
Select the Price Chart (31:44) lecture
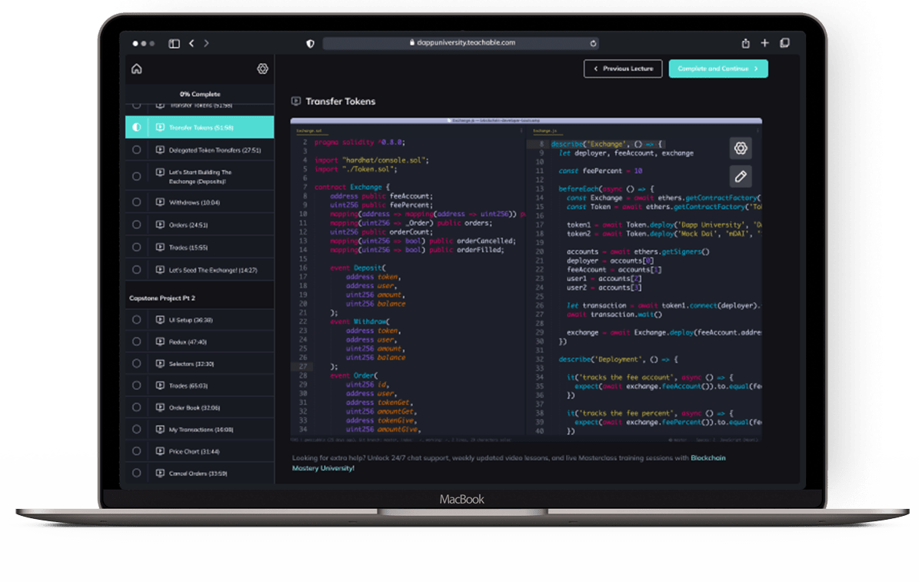[x=194, y=451]
